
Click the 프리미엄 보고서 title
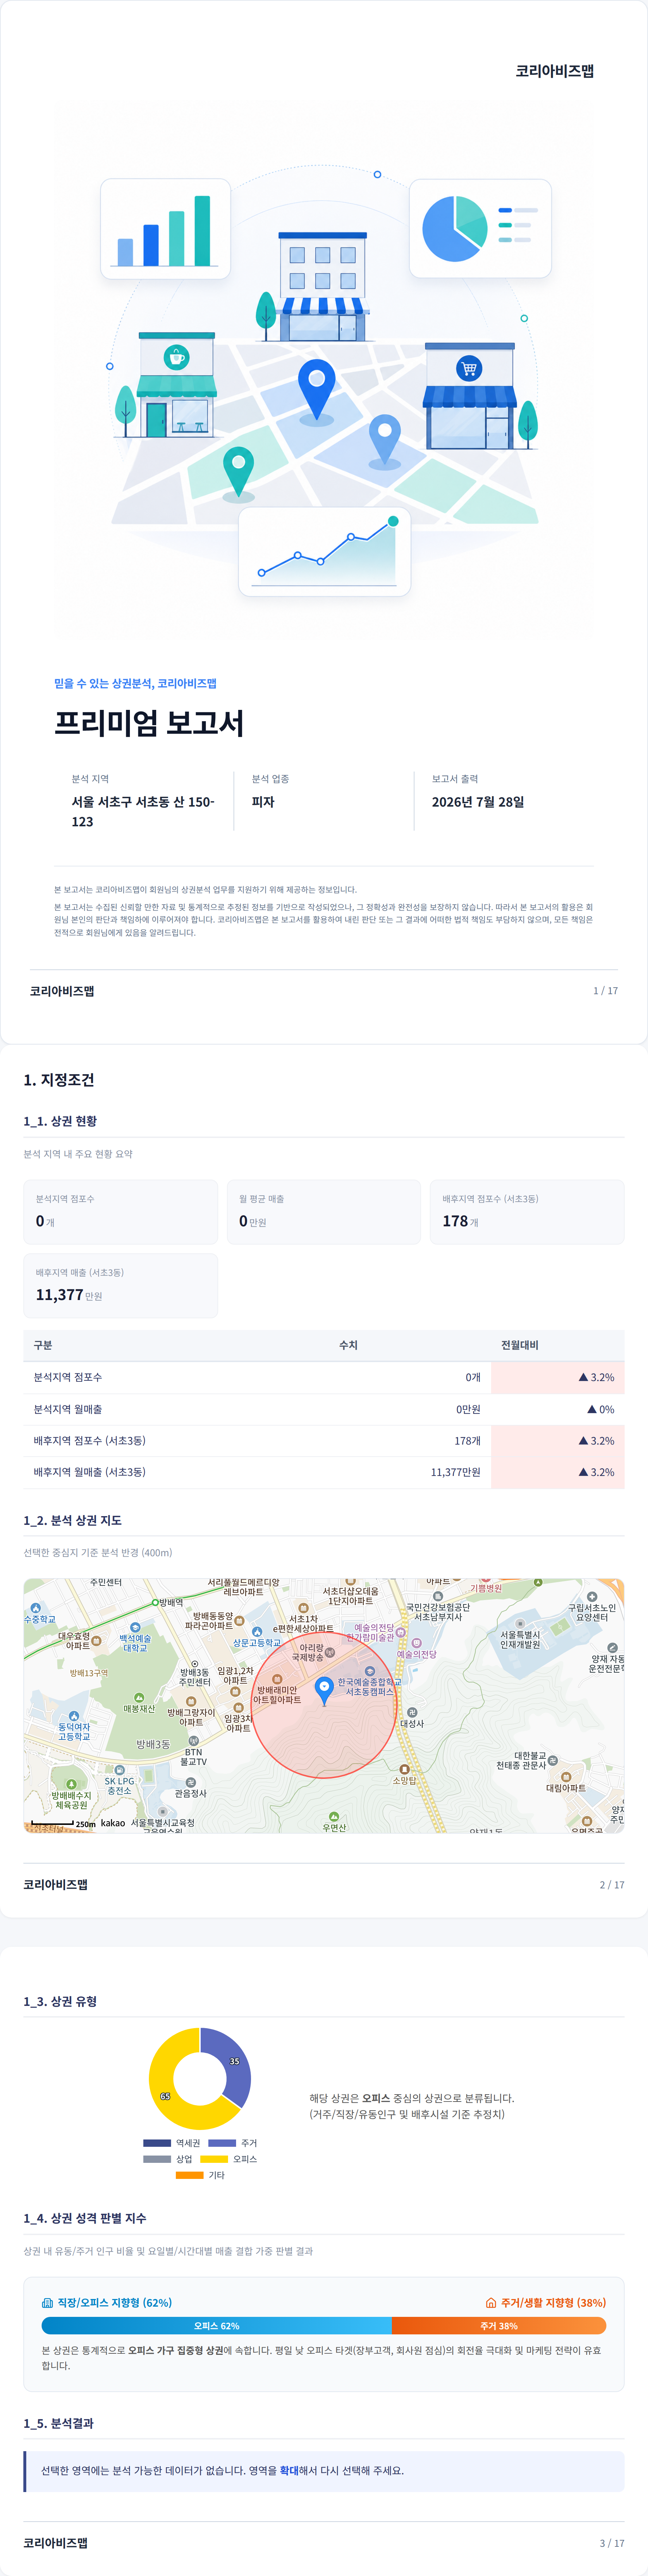click(149, 723)
